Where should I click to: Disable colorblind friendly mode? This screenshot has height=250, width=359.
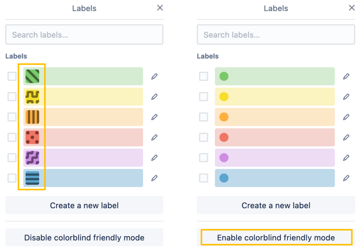coord(84,237)
